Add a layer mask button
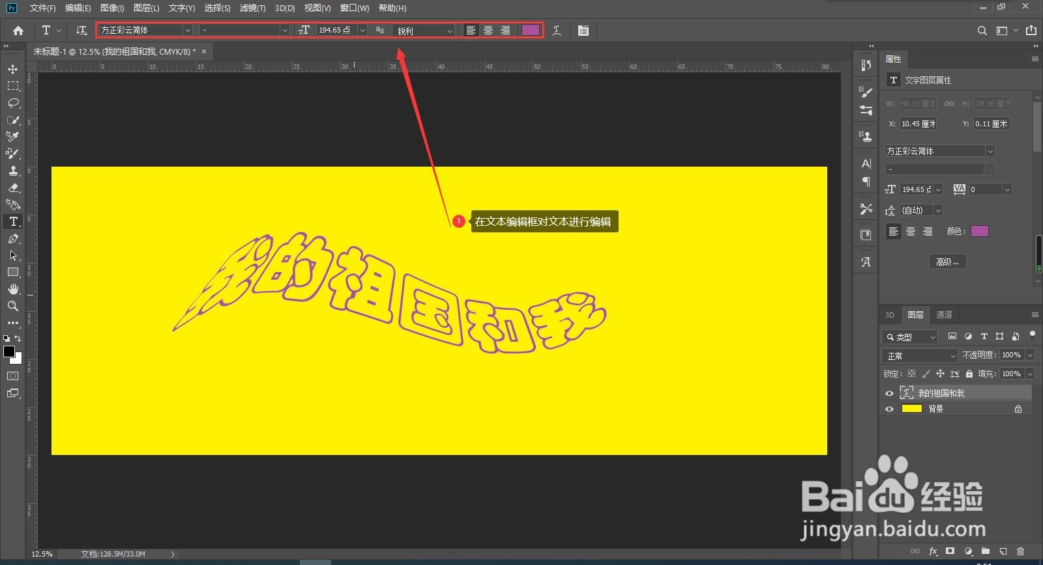 click(950, 551)
